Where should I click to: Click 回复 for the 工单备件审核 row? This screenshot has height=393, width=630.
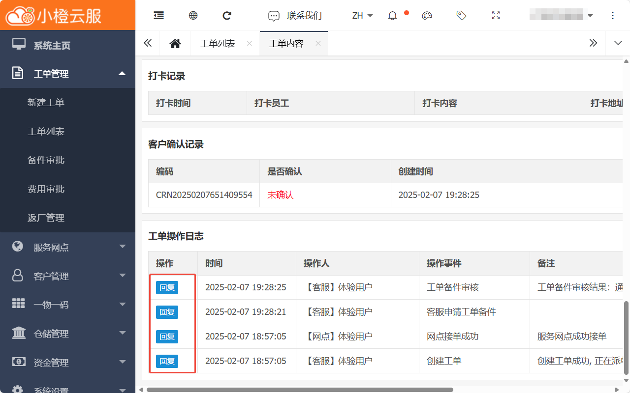167,287
